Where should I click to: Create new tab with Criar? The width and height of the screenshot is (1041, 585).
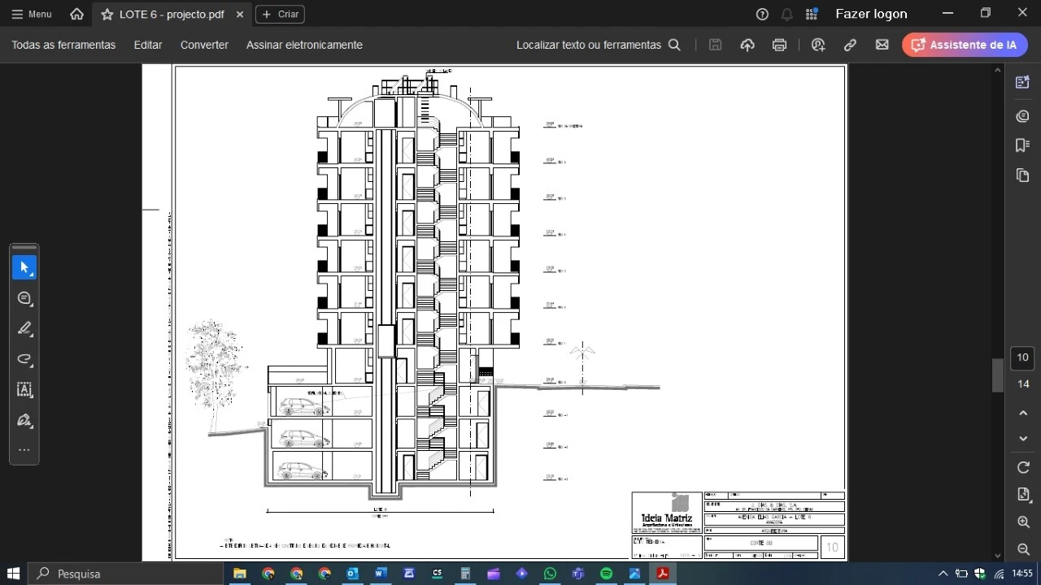[280, 14]
